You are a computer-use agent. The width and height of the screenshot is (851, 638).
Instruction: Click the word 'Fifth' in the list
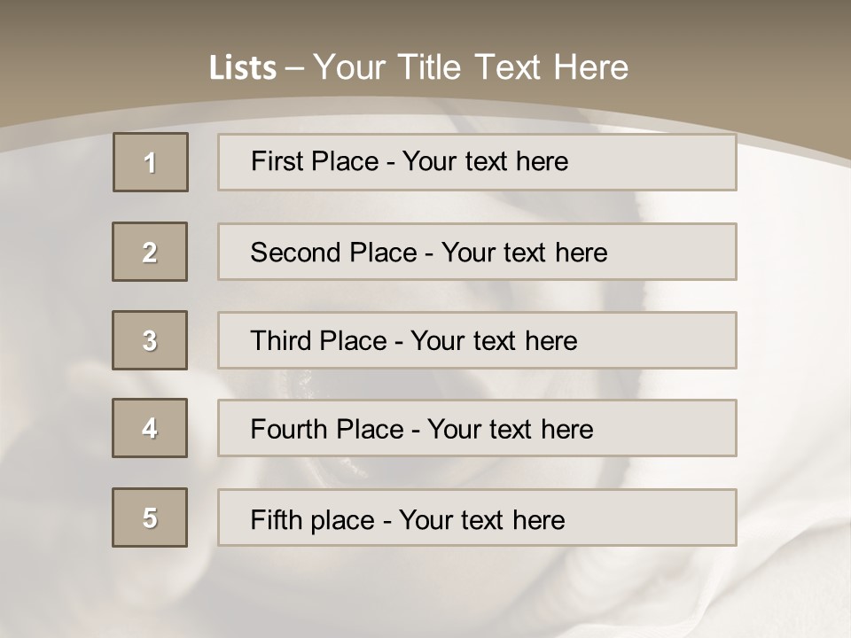277,519
